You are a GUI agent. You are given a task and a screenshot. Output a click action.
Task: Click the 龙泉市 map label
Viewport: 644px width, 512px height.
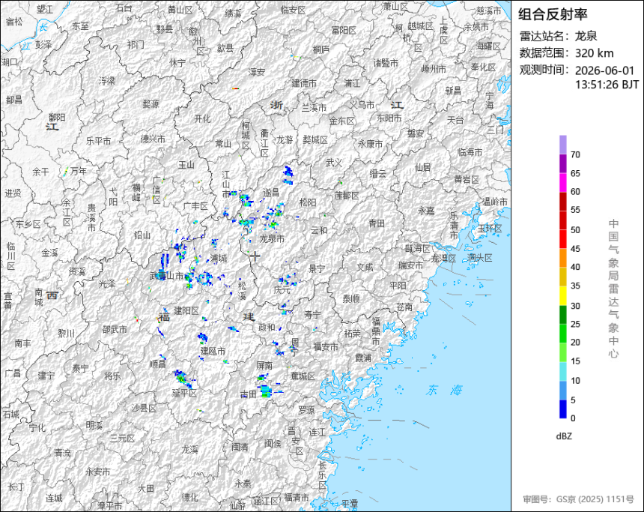272,238
